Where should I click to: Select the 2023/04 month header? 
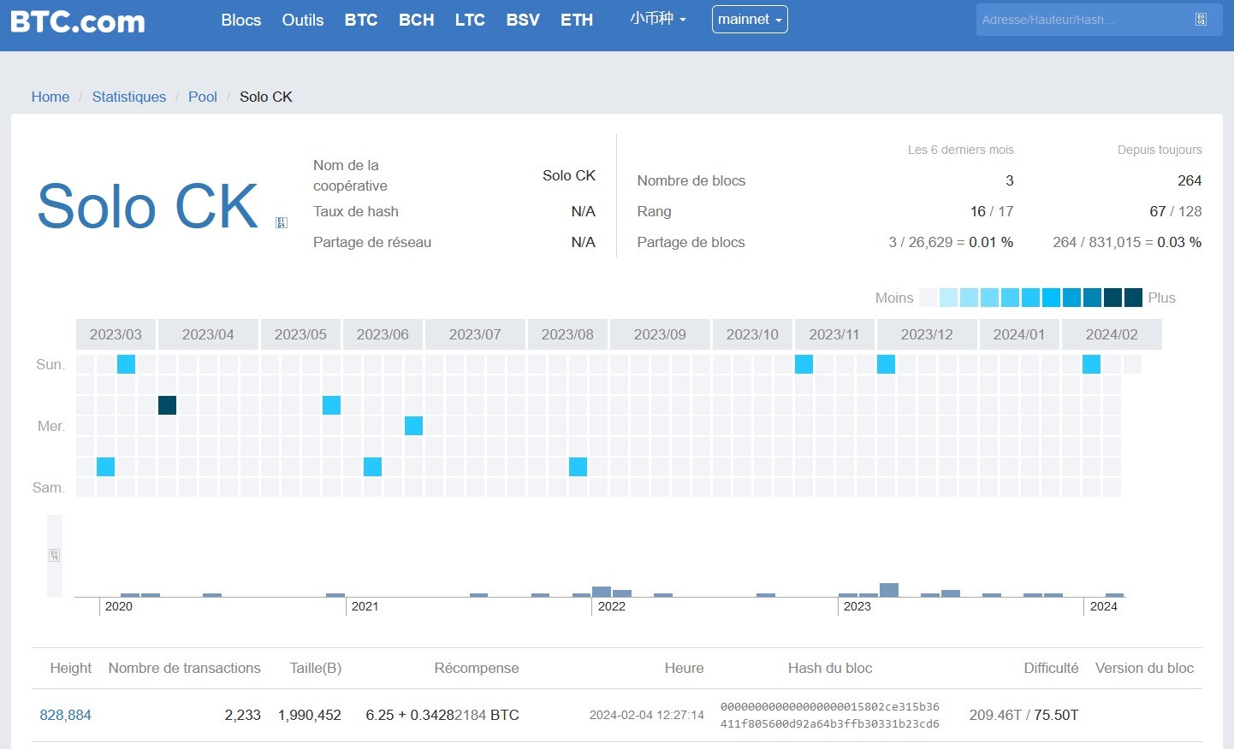tap(208, 334)
